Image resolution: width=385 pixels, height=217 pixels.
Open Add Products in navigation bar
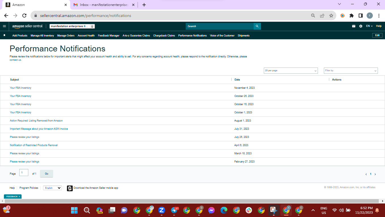(20, 36)
